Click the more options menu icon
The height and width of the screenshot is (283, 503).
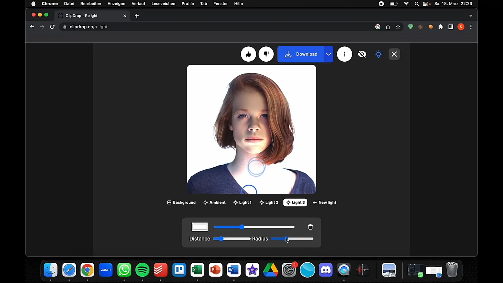(x=344, y=54)
